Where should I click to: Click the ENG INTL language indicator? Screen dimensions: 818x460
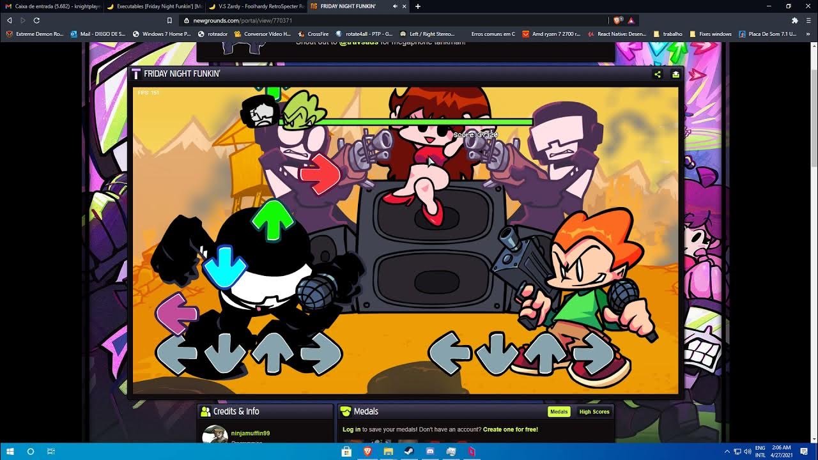[x=760, y=451]
